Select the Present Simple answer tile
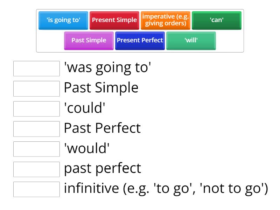This screenshot has height=210, width=280. [x=115, y=20]
